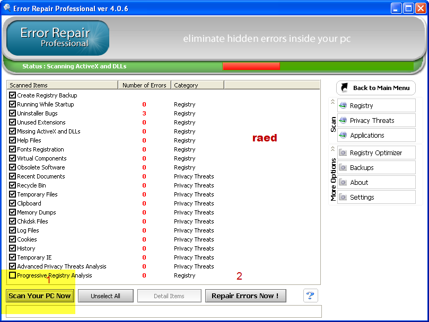Select the Applications scan item
Viewport: 429px width, 322px height.
tap(376, 135)
